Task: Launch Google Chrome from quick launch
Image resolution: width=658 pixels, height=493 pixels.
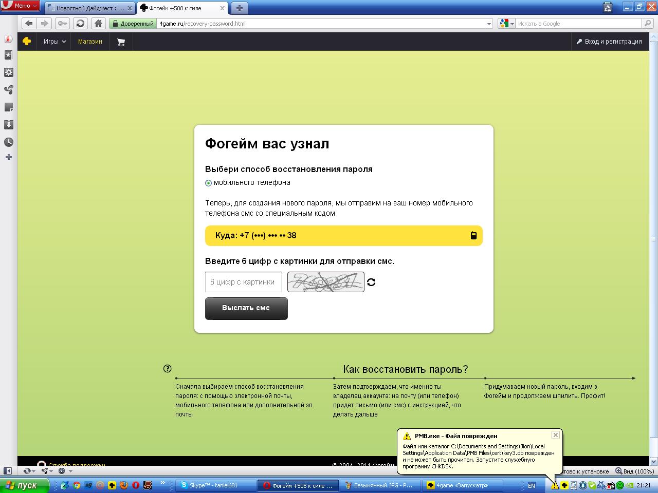Action: click(77, 485)
